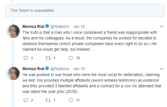Screen dimensions: 167x107
Task: Open the chevron menu on the 'He was pushed' tweet
Action: click(x=162, y=69)
